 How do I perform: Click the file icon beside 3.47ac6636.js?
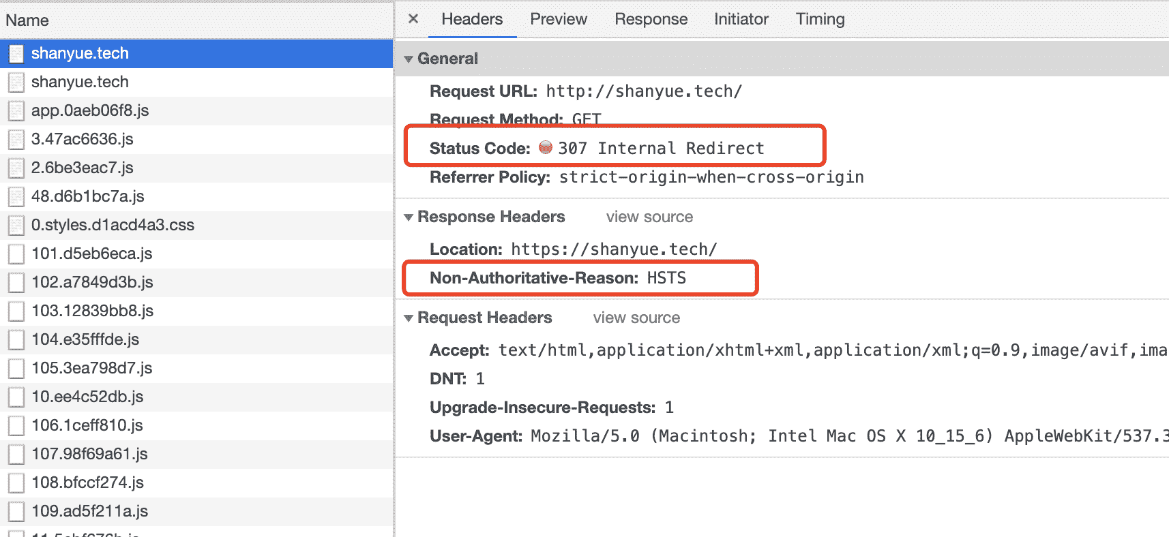tap(16, 140)
